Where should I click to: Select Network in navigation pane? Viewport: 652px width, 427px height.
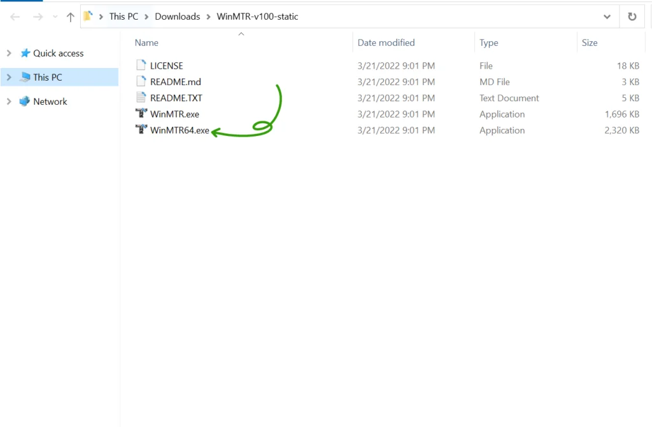tap(50, 101)
